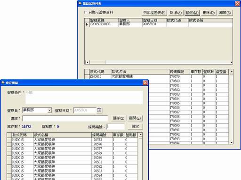241x180 pixels.
Task: Click 款式代碼 header in upper record grid
Action: pos(177,20)
